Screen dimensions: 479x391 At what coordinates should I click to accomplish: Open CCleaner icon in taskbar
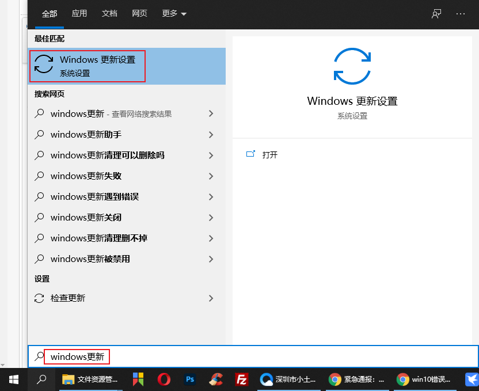pos(216,379)
